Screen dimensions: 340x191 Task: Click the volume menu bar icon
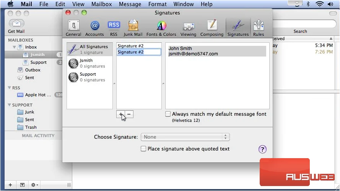[x=330, y=4]
